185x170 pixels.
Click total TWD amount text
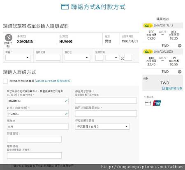[165, 83]
